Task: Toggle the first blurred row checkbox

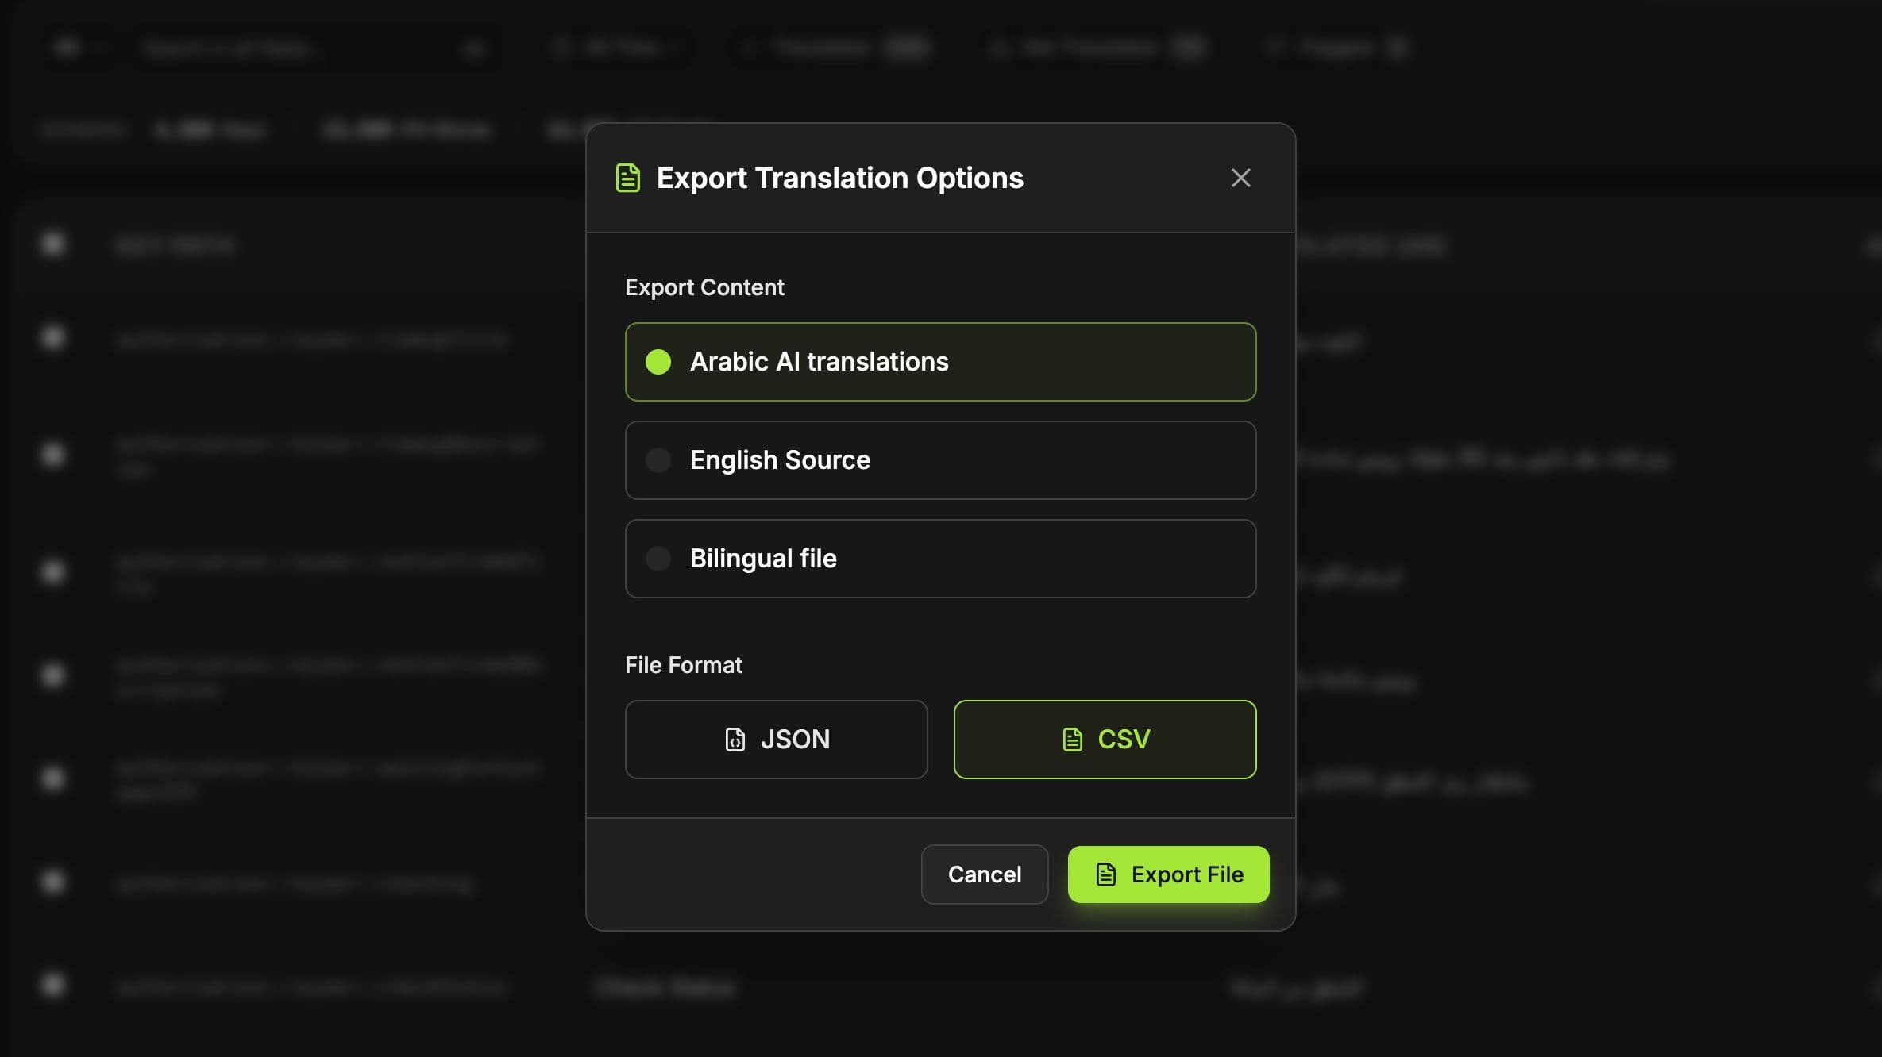Action: point(53,338)
